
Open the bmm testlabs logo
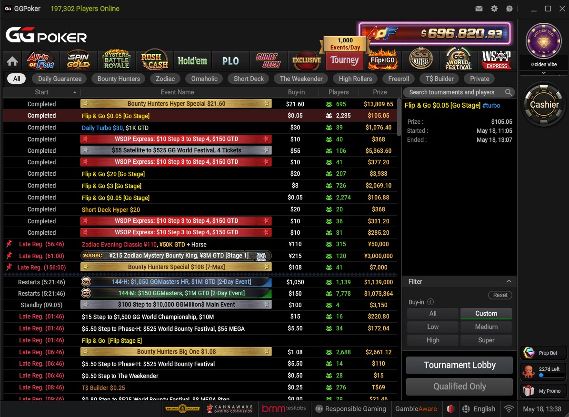point(284,409)
